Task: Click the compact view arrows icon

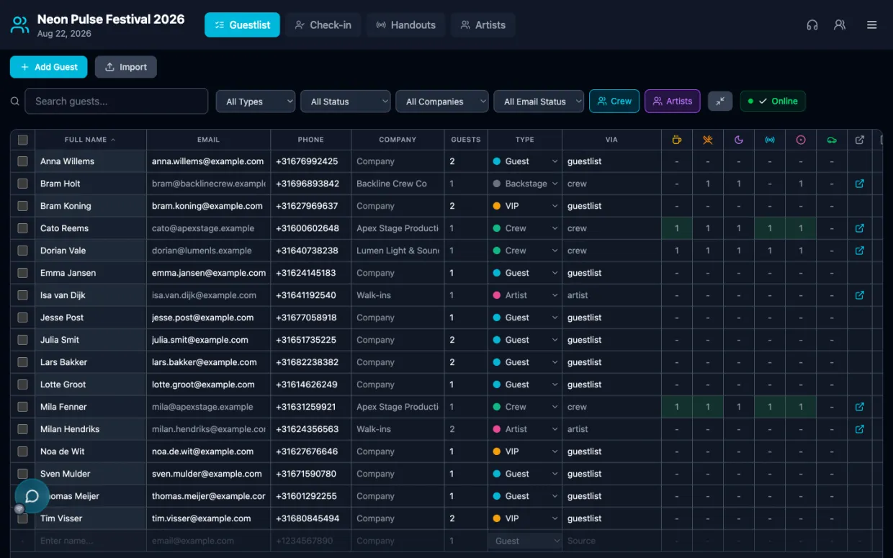Action: [720, 102]
